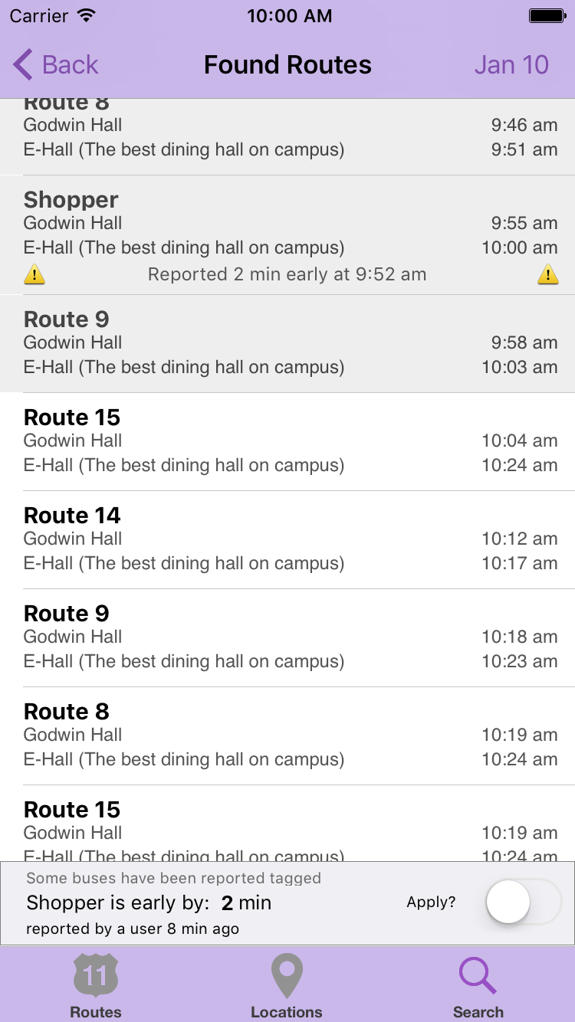Select Route 14 departing 10:12 am
The width and height of the screenshot is (575, 1022).
287,539
